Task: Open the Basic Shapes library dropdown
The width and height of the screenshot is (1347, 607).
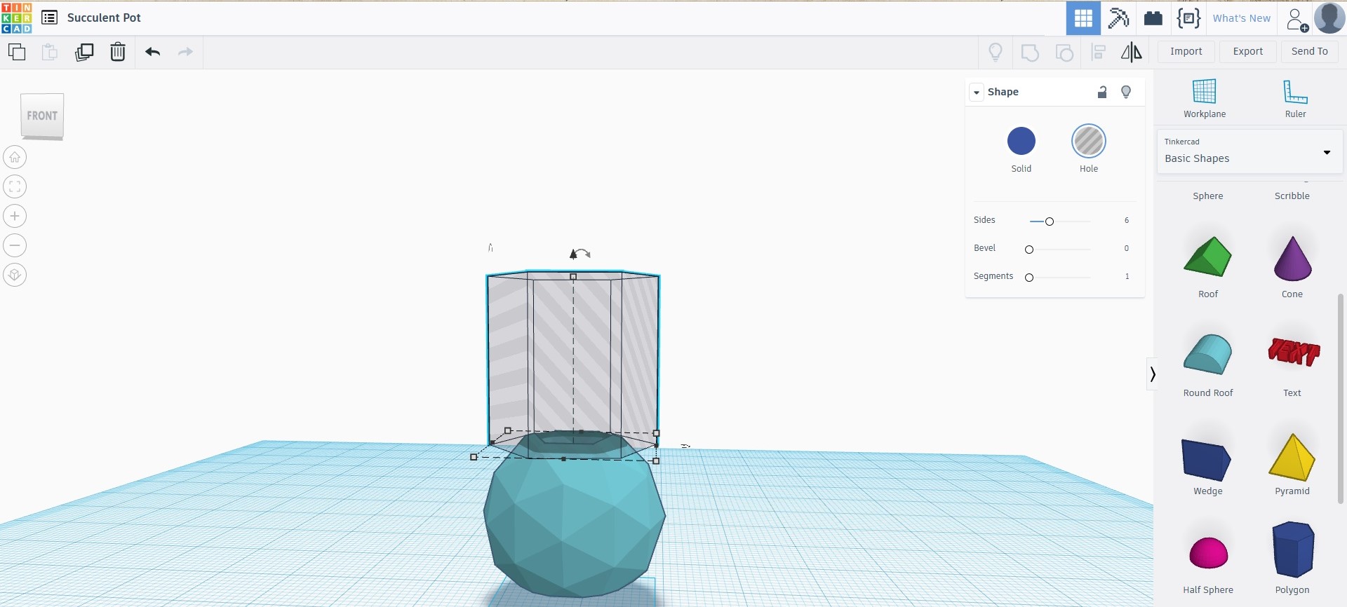Action: 1249,151
